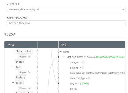Click the po_rev destination connector circle
The image size is (128, 93).
click(x=58, y=88)
